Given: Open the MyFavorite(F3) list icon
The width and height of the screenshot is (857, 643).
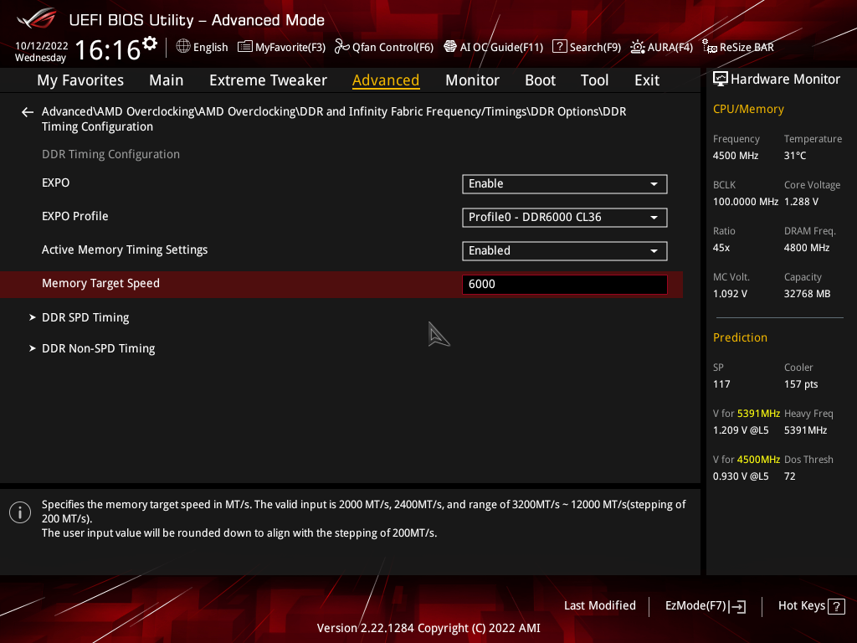Looking at the screenshot, I should tap(245, 47).
